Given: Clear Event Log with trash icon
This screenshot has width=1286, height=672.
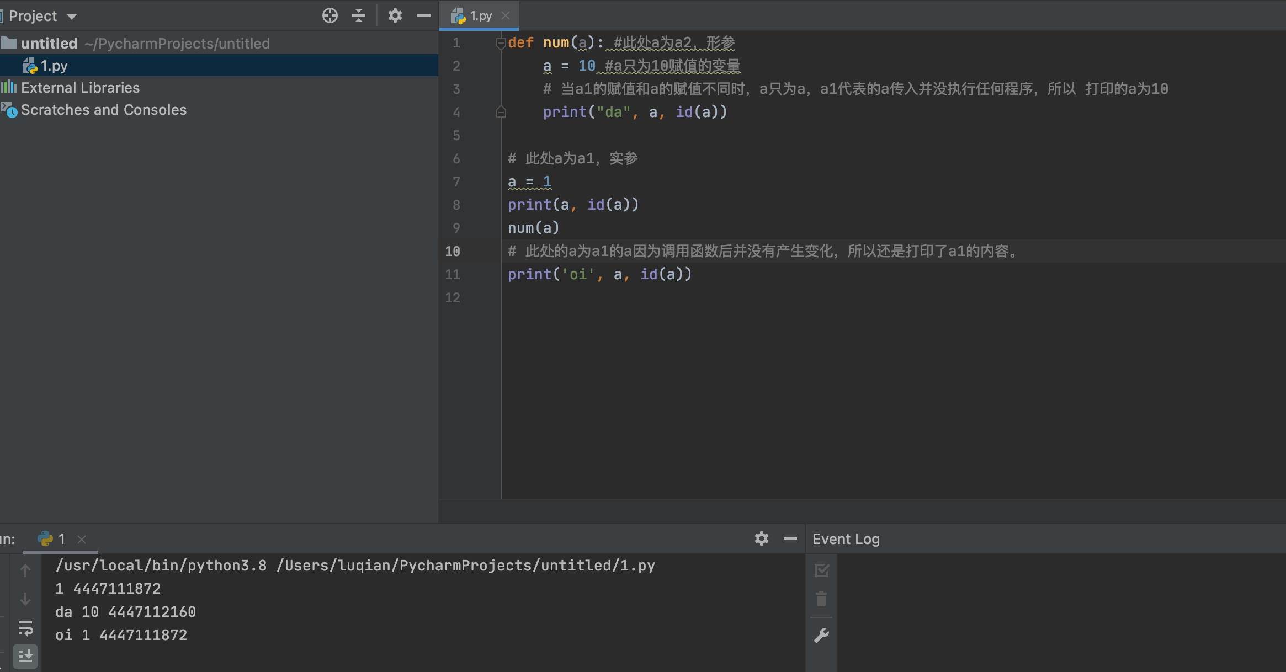Looking at the screenshot, I should tap(821, 599).
